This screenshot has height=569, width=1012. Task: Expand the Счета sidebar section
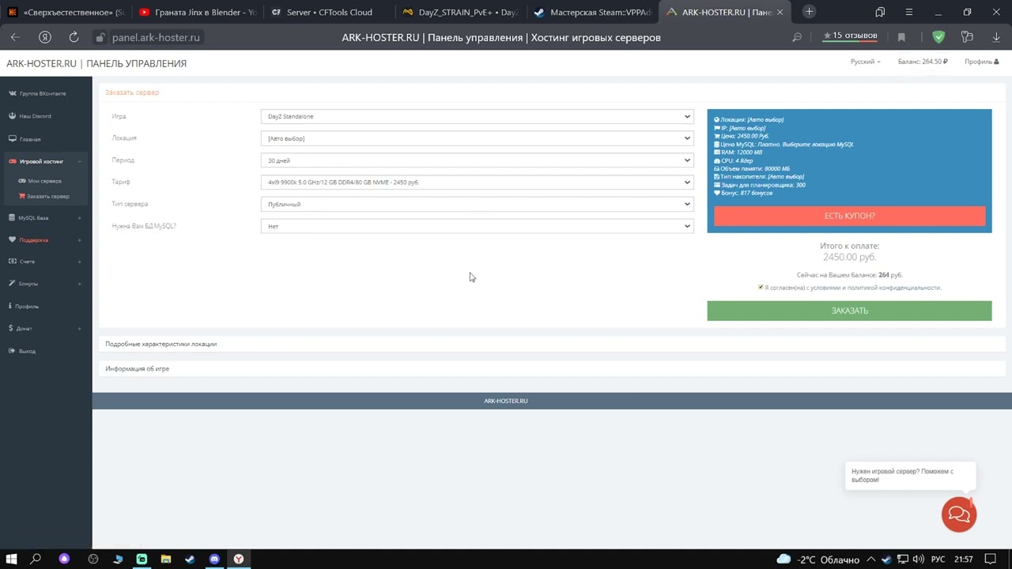(46, 262)
